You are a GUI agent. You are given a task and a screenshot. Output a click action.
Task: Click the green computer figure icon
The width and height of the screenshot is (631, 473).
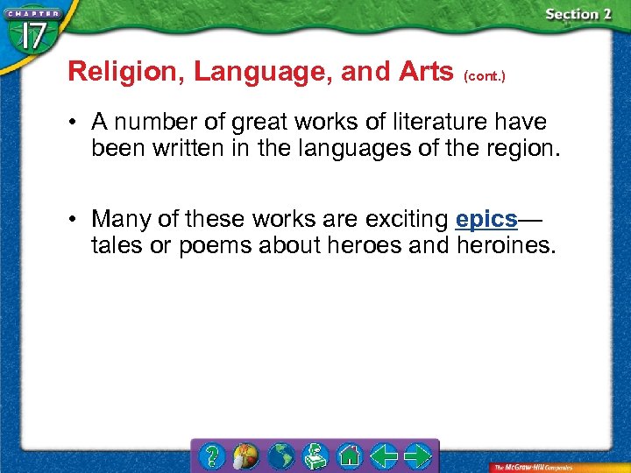coord(315,456)
